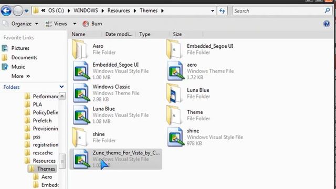336x189 pixels.
Task: Select Resources in the address path
Action: [119, 10]
